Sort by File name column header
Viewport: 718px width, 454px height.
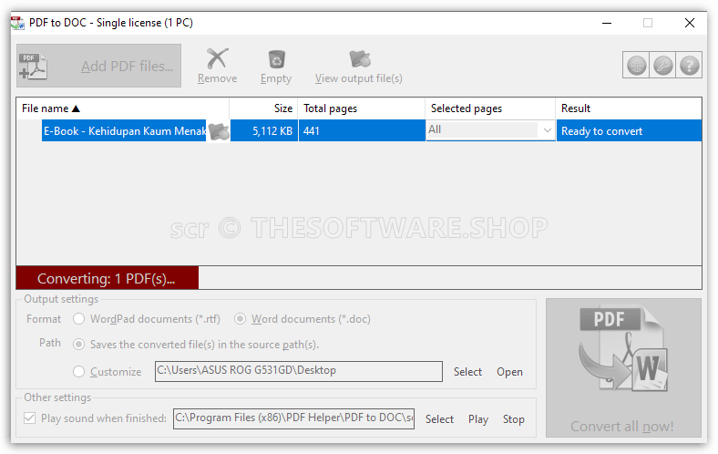[123, 108]
